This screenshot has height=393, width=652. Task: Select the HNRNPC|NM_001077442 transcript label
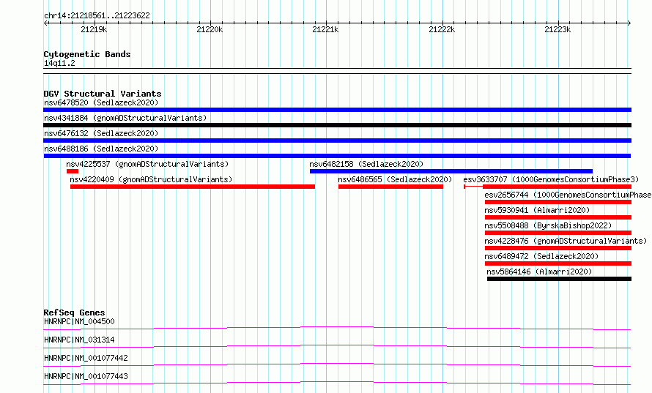(86, 358)
